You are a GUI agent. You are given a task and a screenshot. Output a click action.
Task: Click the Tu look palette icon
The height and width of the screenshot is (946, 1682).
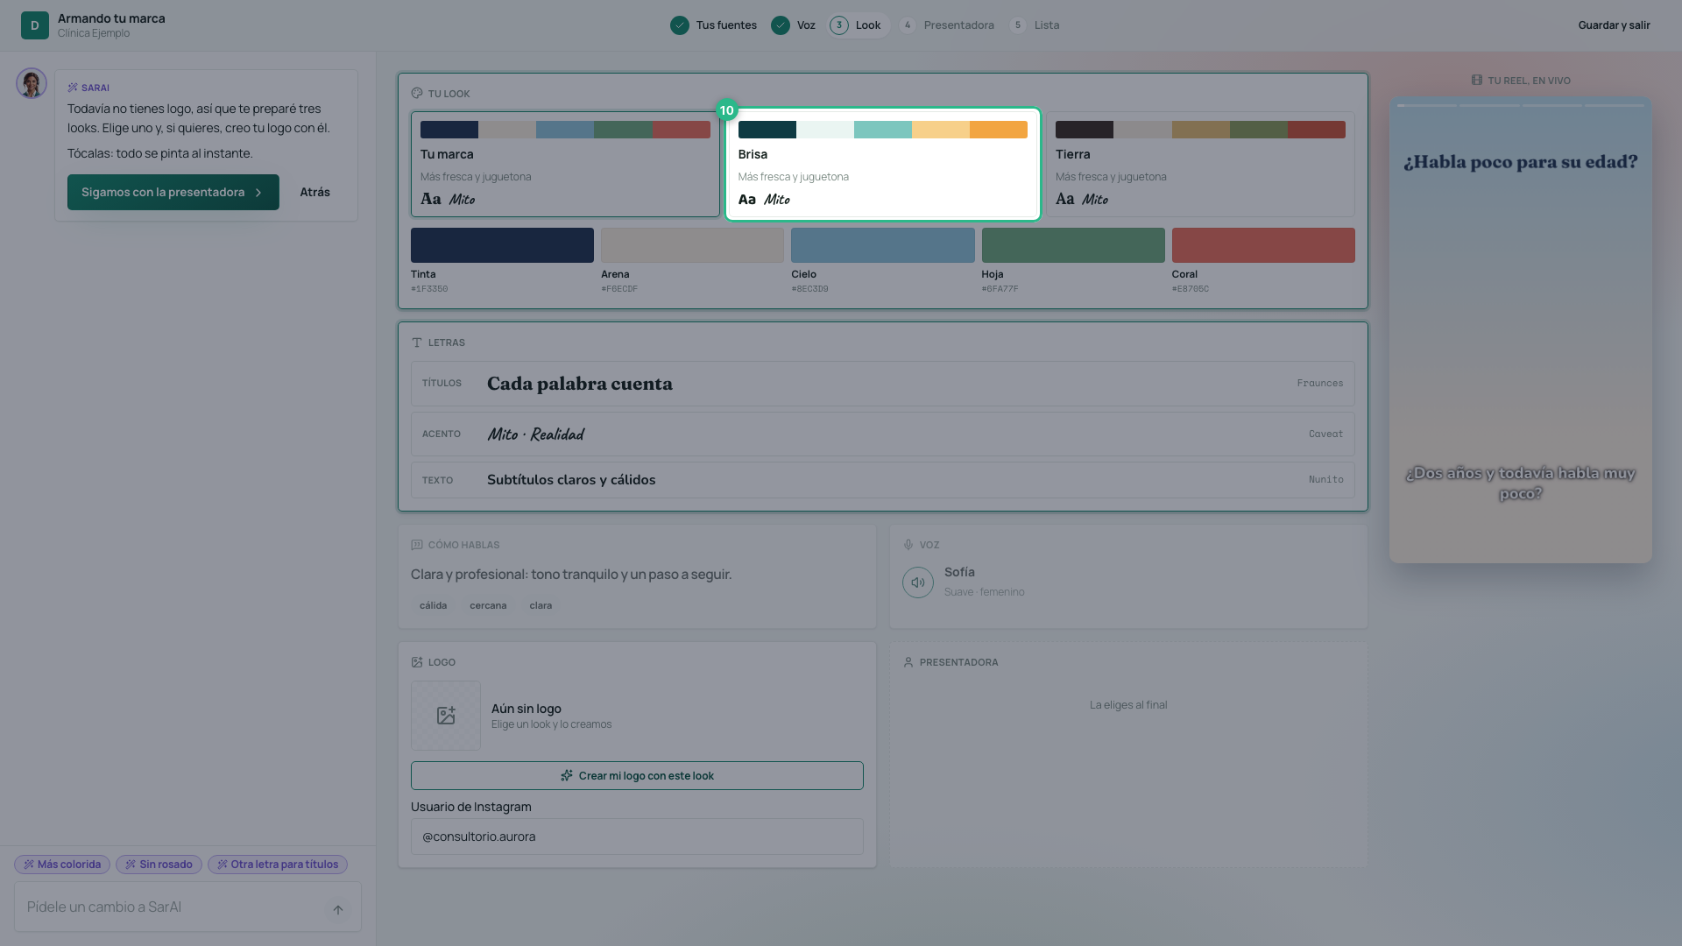[x=417, y=93]
